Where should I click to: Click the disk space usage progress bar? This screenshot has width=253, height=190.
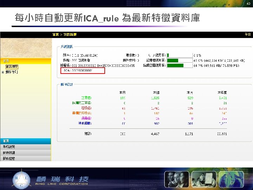pyautogui.click(x=180, y=65)
